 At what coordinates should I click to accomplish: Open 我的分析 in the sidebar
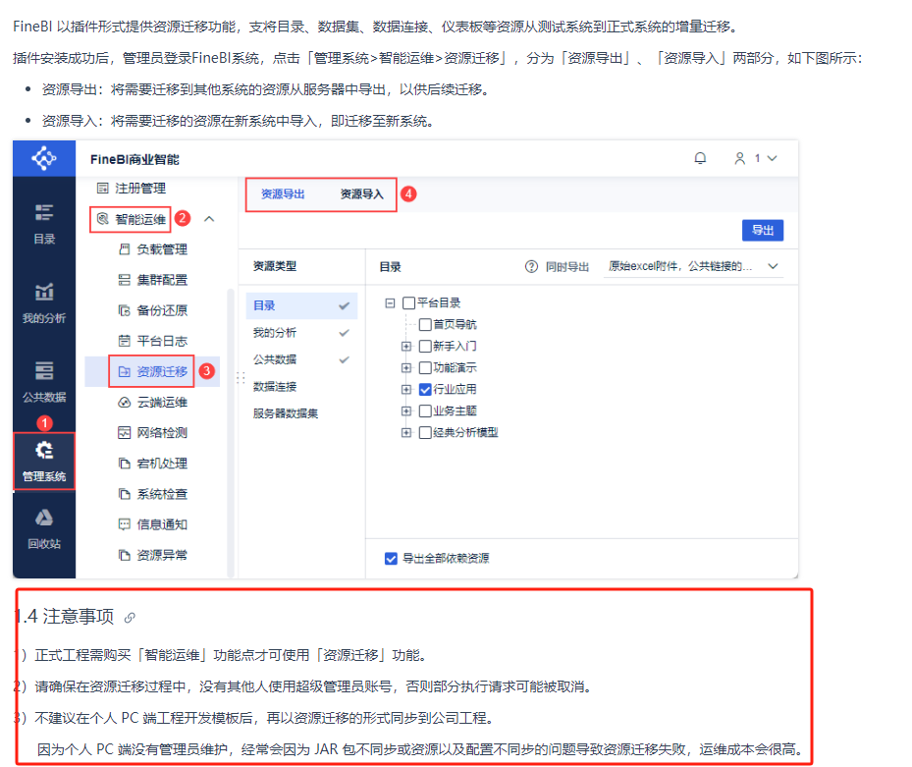[x=44, y=302]
